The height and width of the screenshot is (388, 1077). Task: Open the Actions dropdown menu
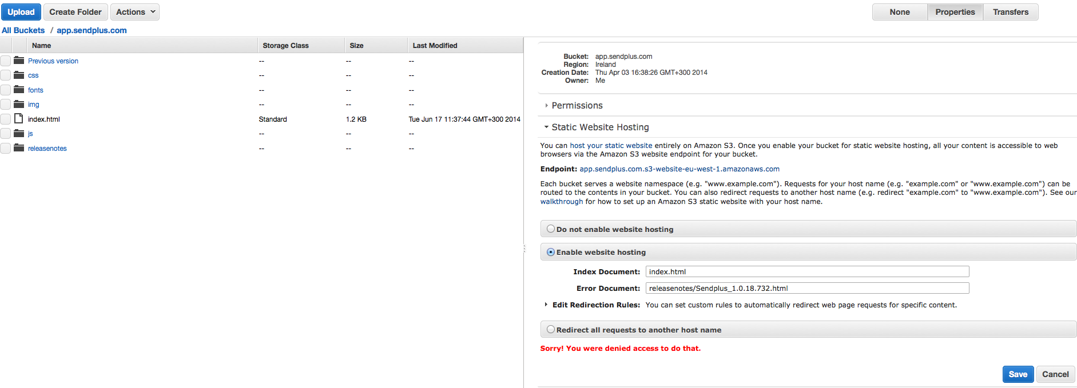[x=135, y=12]
